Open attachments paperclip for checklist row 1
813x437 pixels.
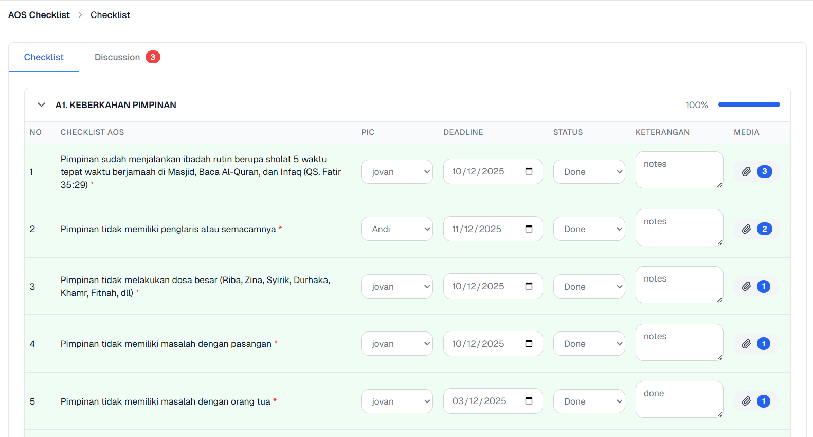tap(747, 171)
